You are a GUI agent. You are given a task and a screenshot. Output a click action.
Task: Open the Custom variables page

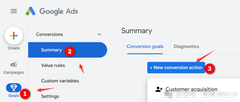(x=60, y=81)
